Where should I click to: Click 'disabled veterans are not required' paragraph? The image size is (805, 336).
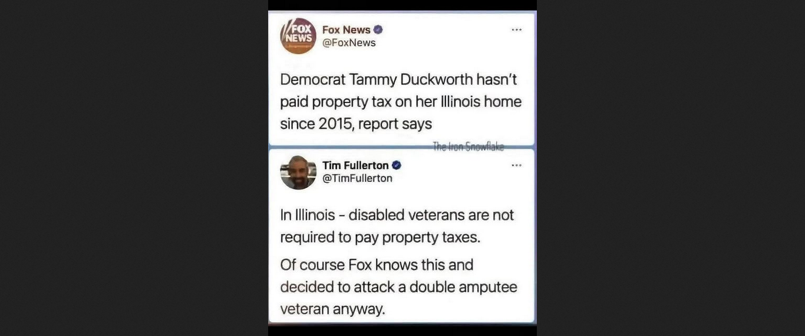tap(397, 226)
